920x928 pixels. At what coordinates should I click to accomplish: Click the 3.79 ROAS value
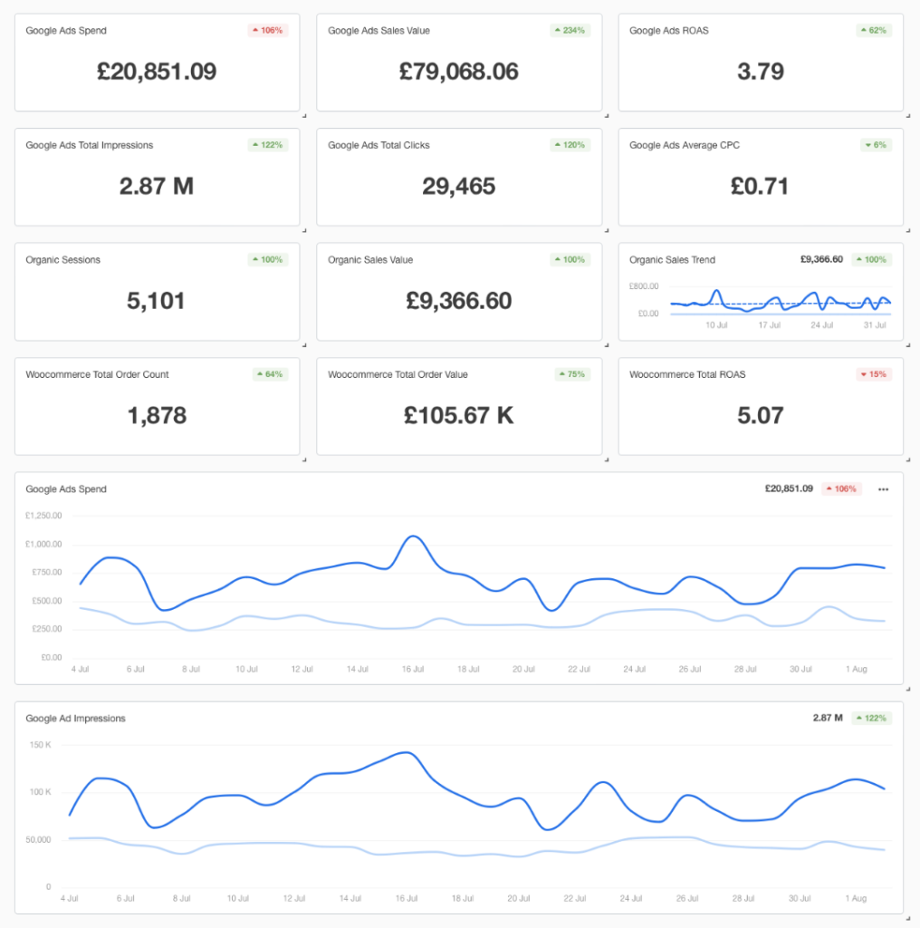click(x=761, y=72)
